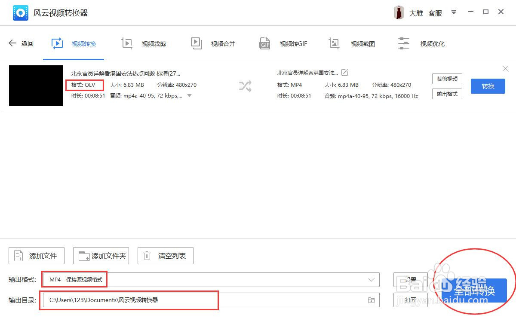Edit output file name with pencil icon
The width and height of the screenshot is (516, 318).
pos(344,72)
